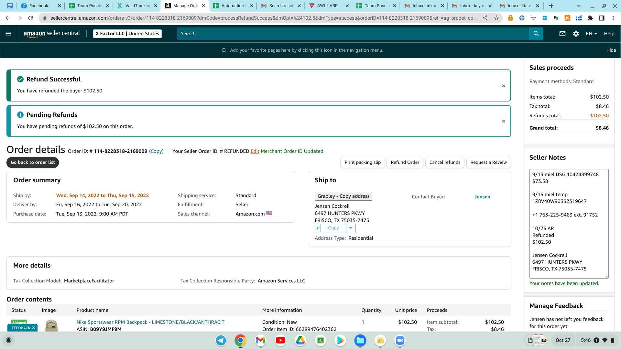Open Telegram from the shelf
Viewport: 621px width, 349px height.
coord(221,340)
